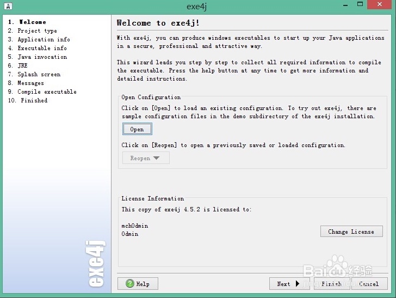Select step 5 Java invocation
Image resolution: width=396 pixels, height=298 pixels.
tap(38, 57)
